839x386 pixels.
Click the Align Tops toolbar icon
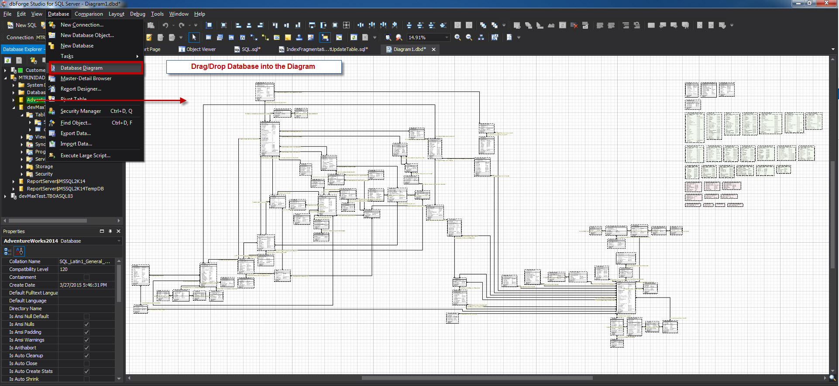(x=275, y=25)
